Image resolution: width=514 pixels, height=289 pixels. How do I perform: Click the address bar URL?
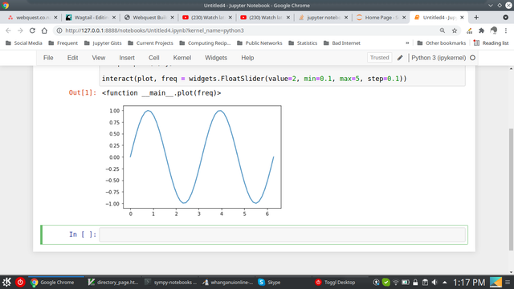point(154,31)
